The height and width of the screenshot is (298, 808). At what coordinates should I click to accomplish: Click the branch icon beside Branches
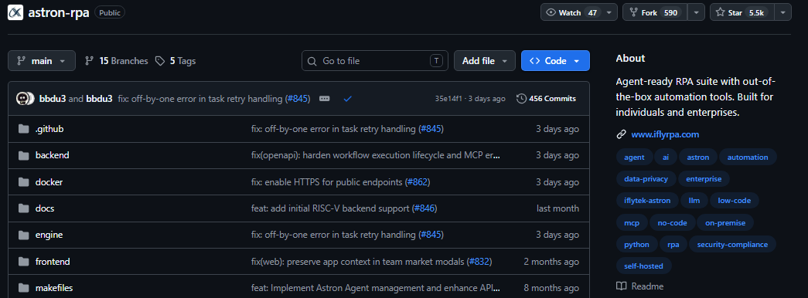click(89, 61)
